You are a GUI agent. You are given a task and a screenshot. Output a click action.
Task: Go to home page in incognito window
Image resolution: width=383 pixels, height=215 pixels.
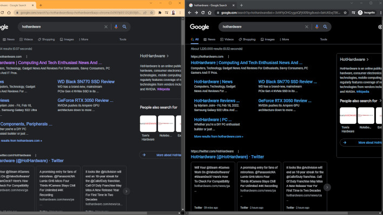click(x=209, y=12)
